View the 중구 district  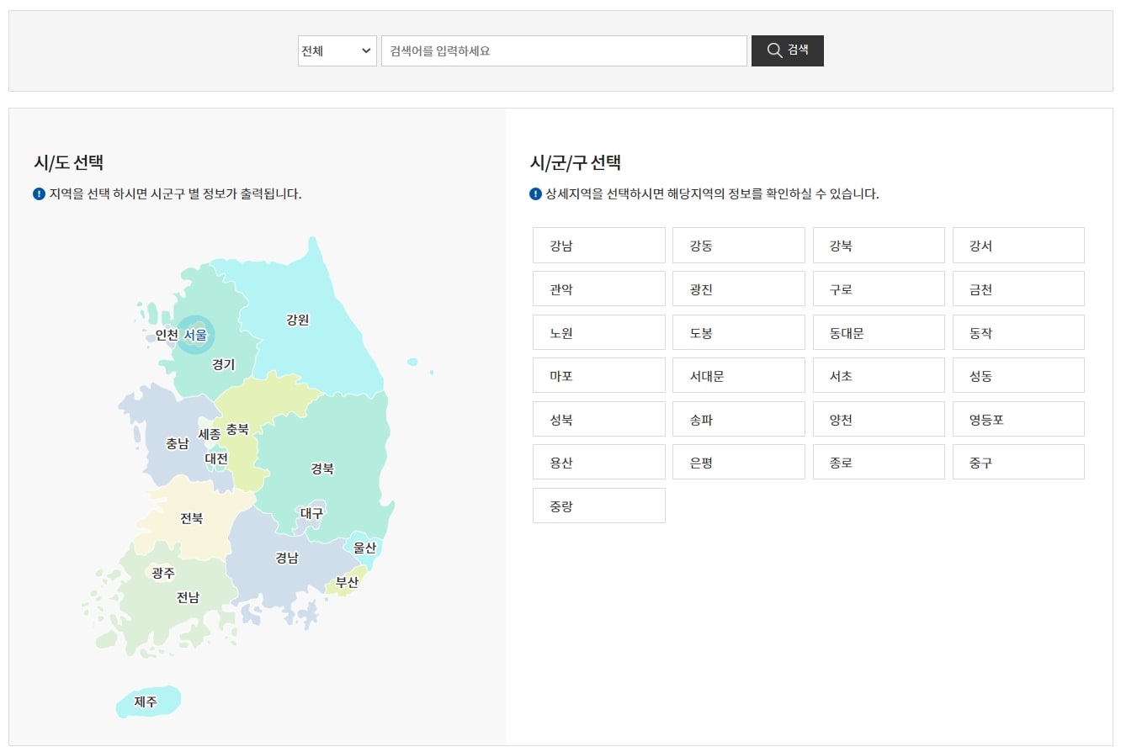1018,462
